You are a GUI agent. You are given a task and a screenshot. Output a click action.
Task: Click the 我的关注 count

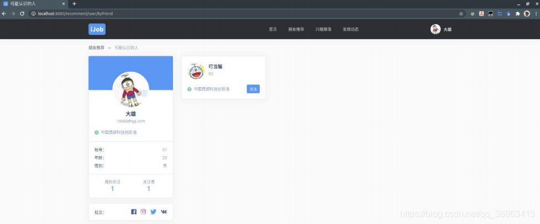(113, 189)
